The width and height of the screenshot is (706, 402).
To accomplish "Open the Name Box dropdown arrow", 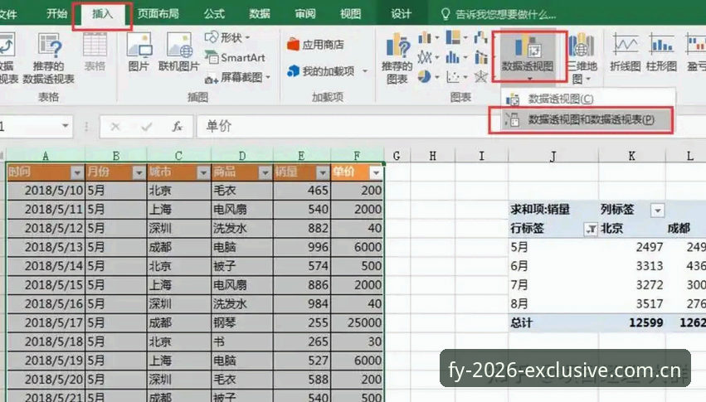I will click(66, 126).
